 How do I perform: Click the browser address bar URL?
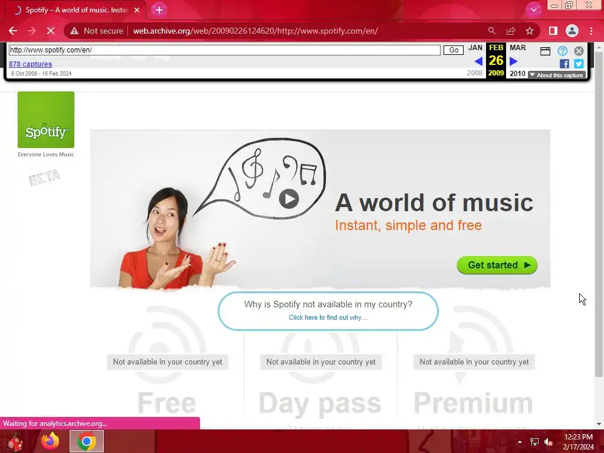point(255,31)
